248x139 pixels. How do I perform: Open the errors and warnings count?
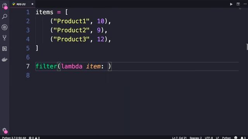pos(34,137)
